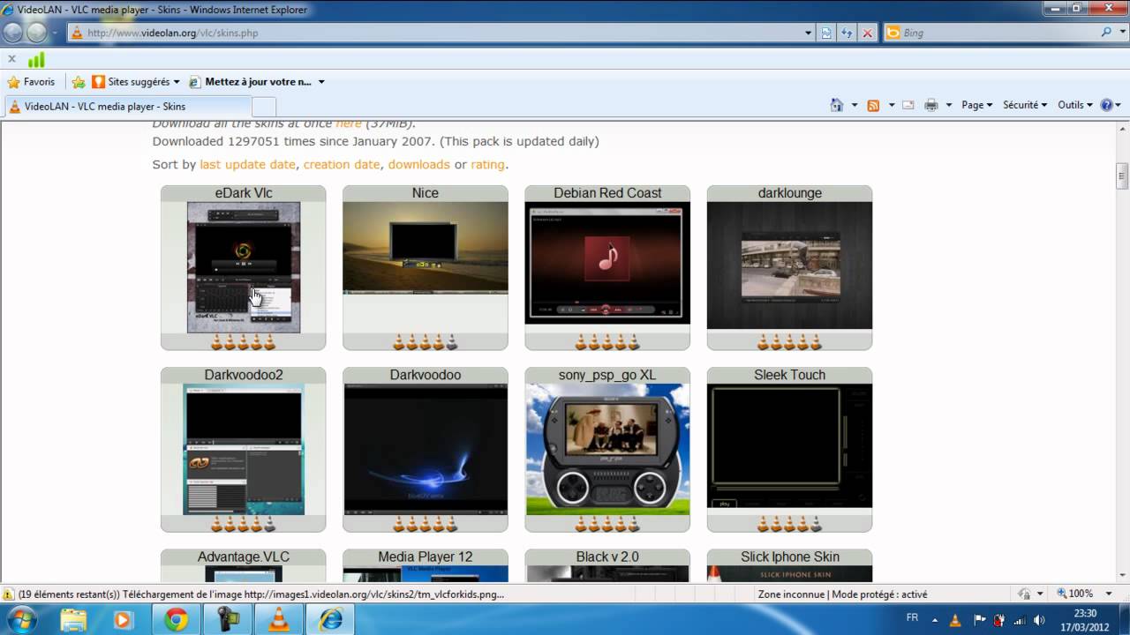Click the Read mail envelope icon
Screen dimensions: 1130x635
click(x=908, y=105)
